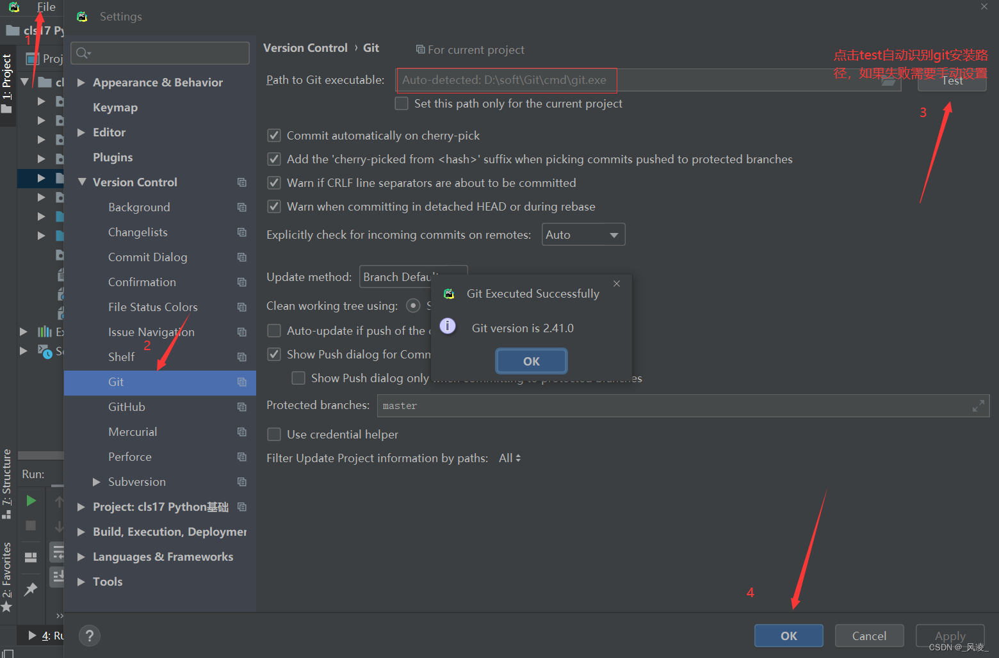
Task: Click the pin tab icon in Run panel
Action: click(x=31, y=590)
